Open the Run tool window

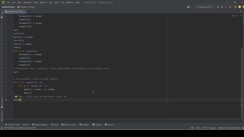26,125
